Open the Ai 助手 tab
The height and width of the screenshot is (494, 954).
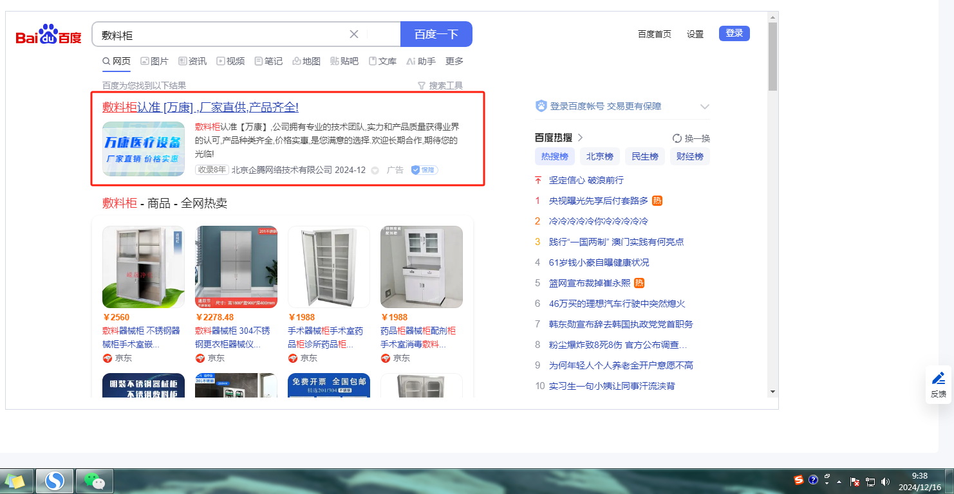click(421, 61)
